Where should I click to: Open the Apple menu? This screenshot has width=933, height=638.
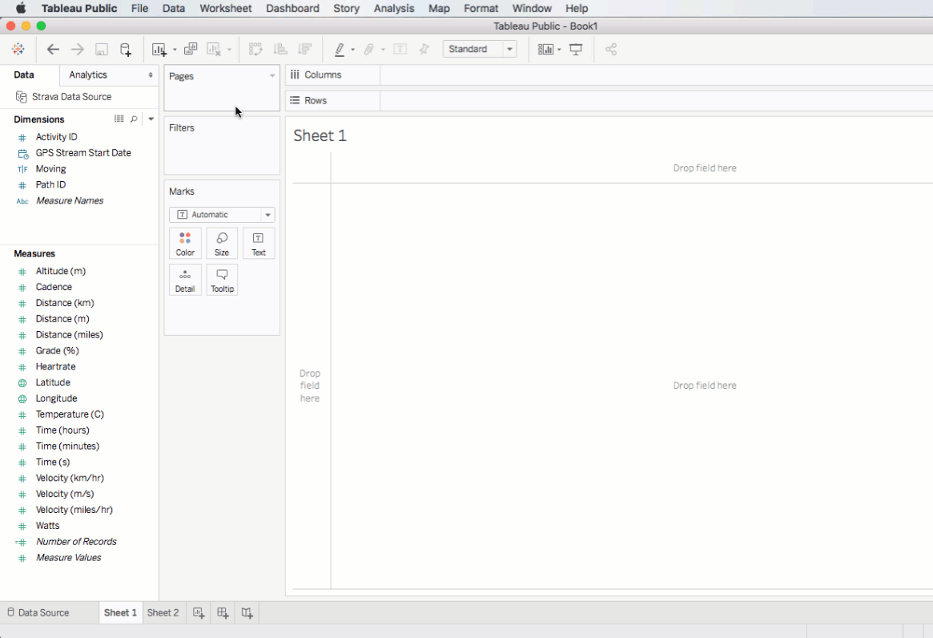21,8
